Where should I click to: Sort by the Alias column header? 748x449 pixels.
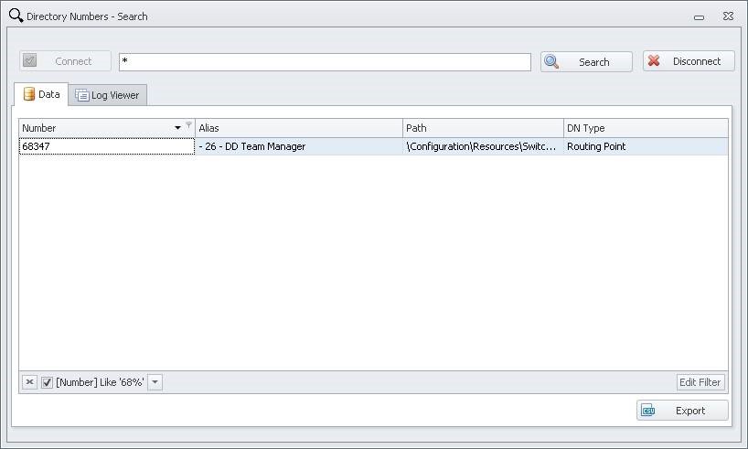(x=299, y=128)
